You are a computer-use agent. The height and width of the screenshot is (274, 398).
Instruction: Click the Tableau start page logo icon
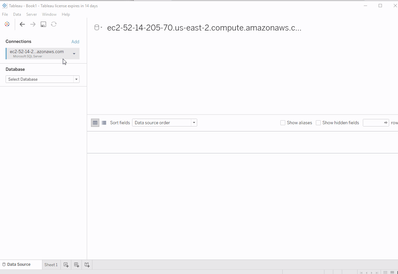click(7, 24)
